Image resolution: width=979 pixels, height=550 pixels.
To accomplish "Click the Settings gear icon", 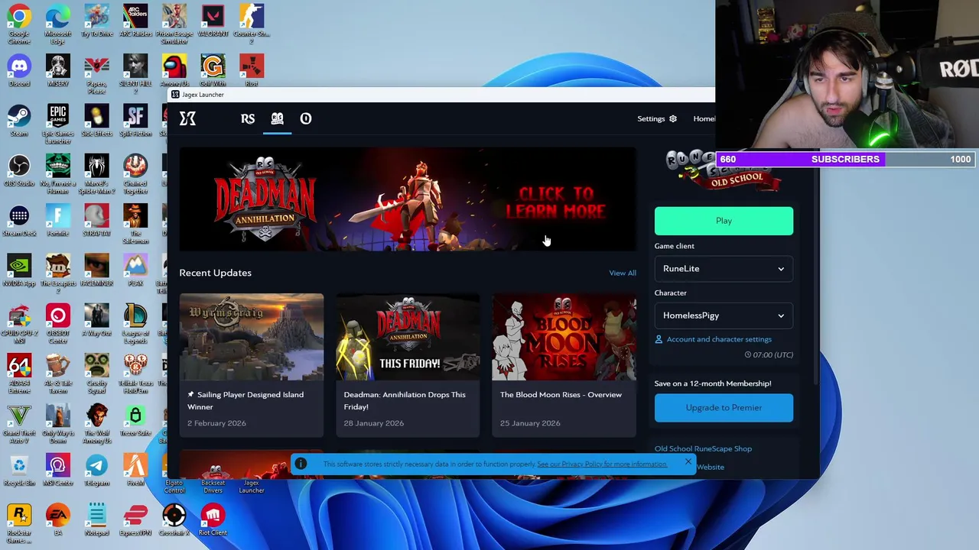I will tap(673, 118).
